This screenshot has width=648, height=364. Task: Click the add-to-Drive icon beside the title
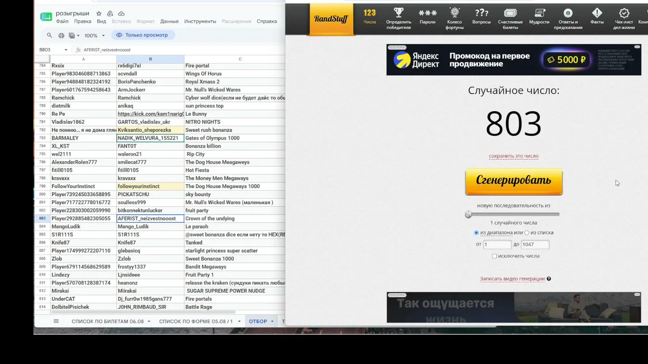coord(110,14)
